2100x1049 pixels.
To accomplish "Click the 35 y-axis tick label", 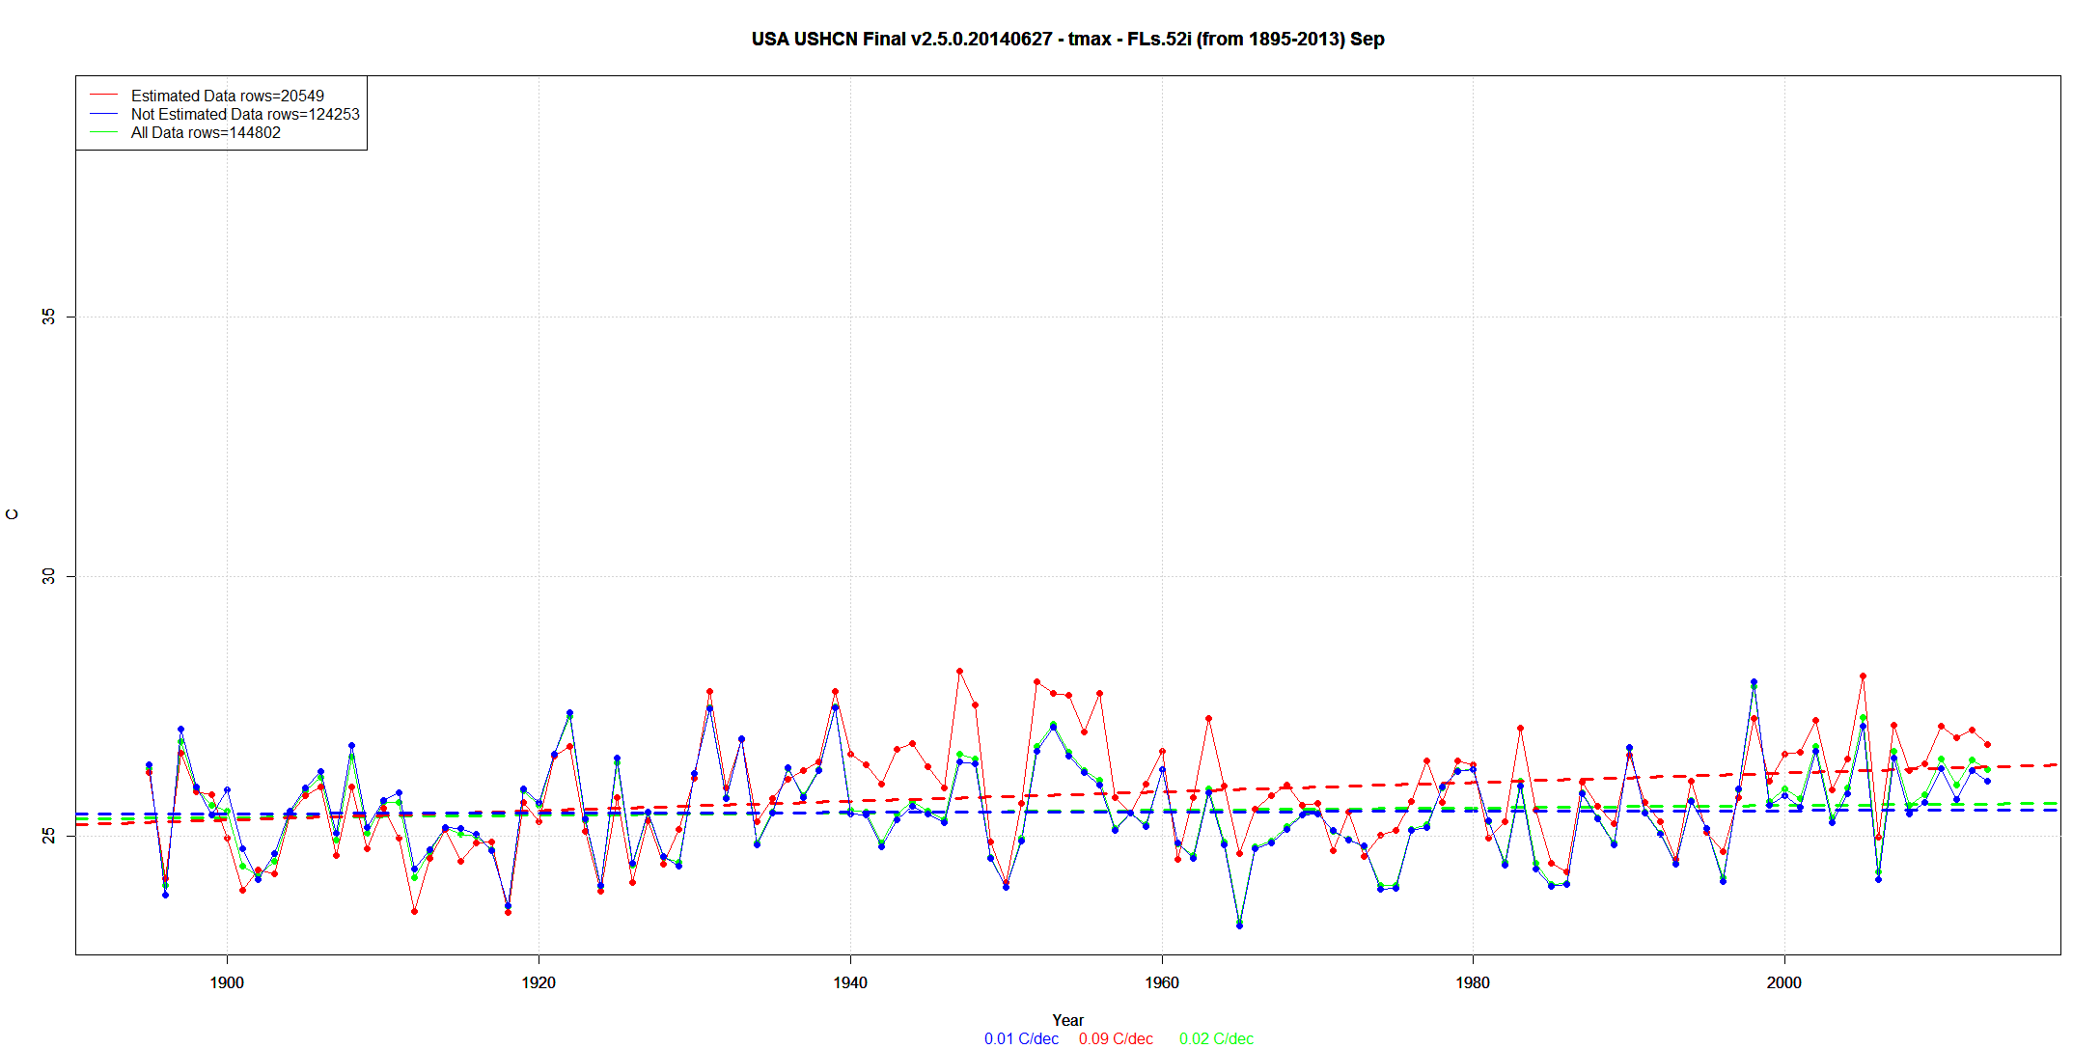I will [48, 317].
